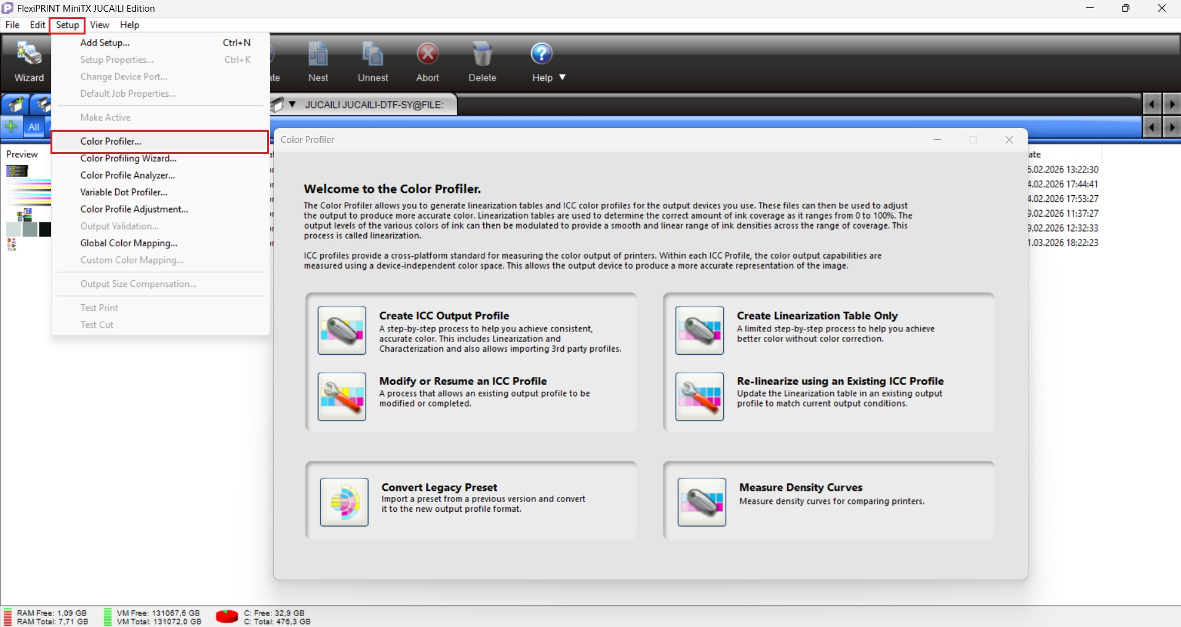Choose Color Profile Adjustment... menu entry
1181x627 pixels.
pyautogui.click(x=161, y=209)
